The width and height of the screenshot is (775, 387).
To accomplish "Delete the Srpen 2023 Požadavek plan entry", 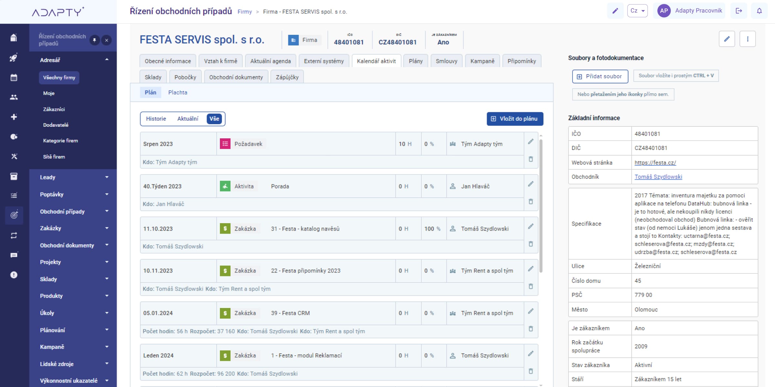I will [531, 159].
